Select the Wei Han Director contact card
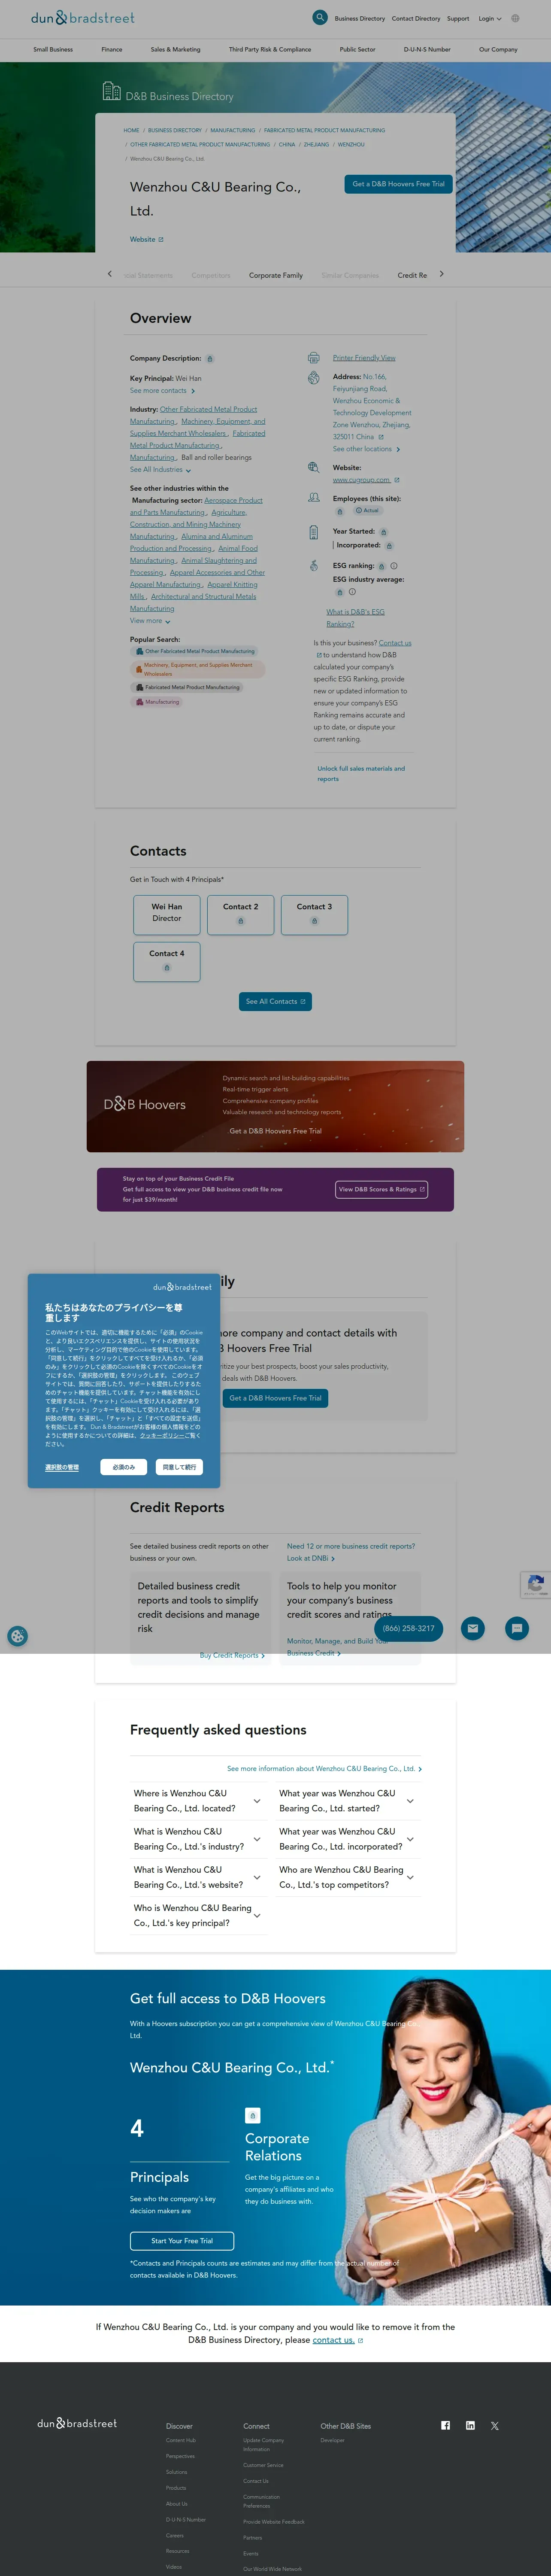The width and height of the screenshot is (551, 2576). 167,915
